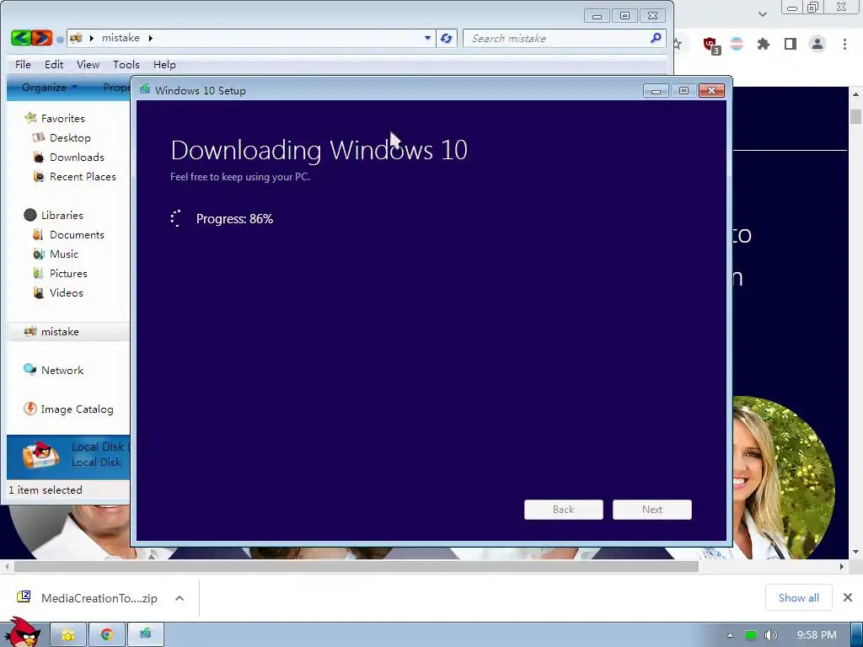Screen dimensions: 863x647
Task: Click the refresh icon next to the address bar
Action: (x=447, y=38)
